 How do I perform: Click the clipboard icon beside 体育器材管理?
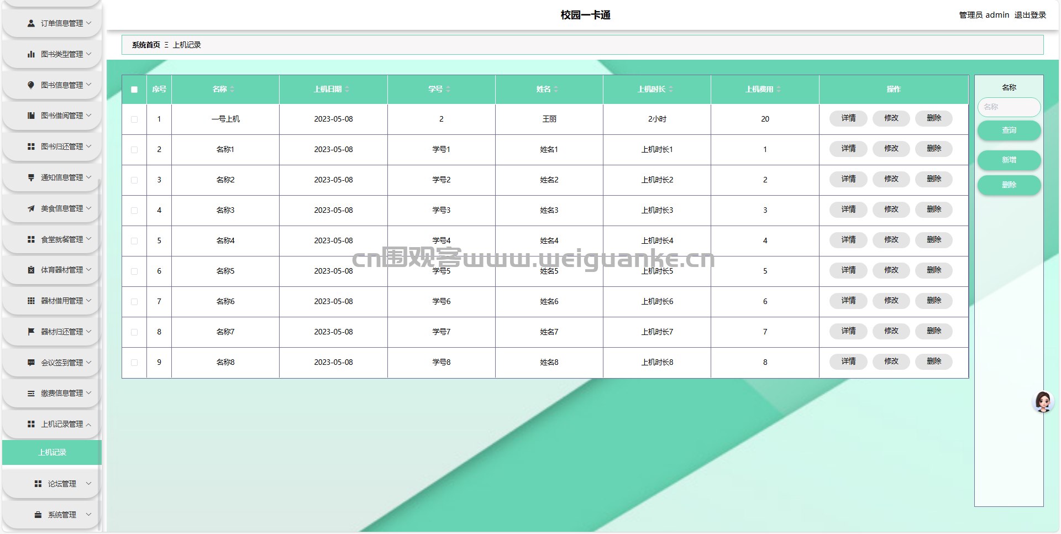[x=31, y=270]
